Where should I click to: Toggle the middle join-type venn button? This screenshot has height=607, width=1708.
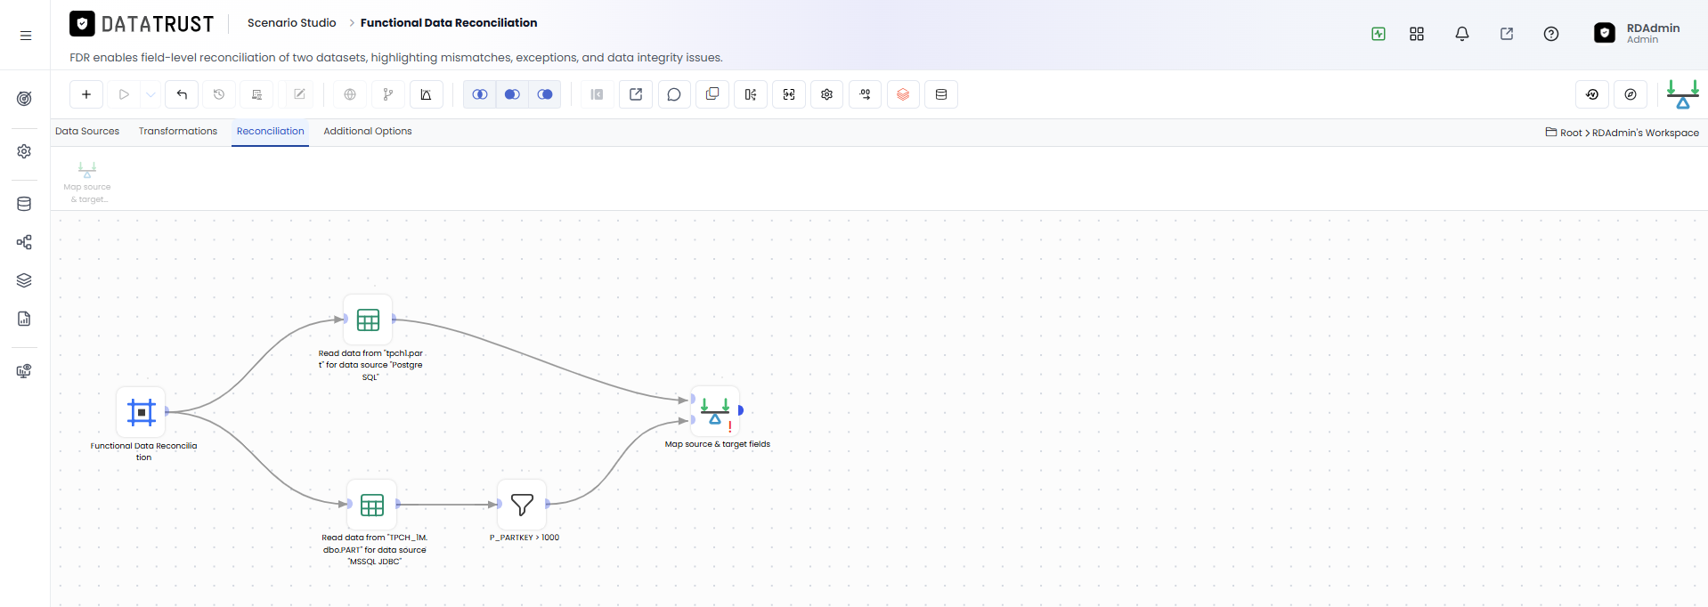pos(512,94)
